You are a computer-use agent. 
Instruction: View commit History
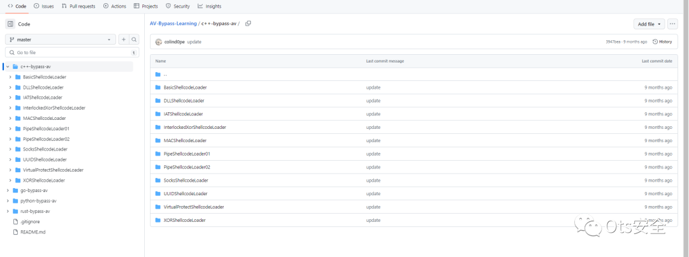[662, 41]
